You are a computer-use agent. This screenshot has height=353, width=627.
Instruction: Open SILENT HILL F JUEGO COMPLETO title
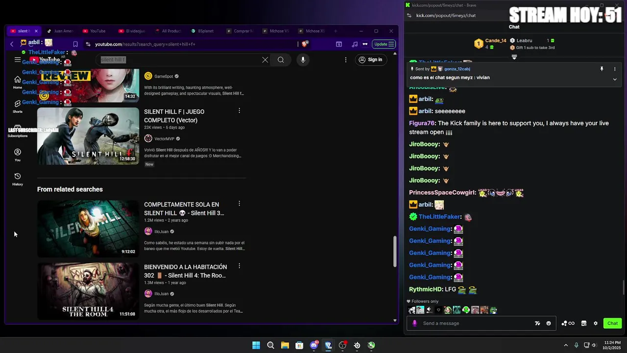(174, 116)
